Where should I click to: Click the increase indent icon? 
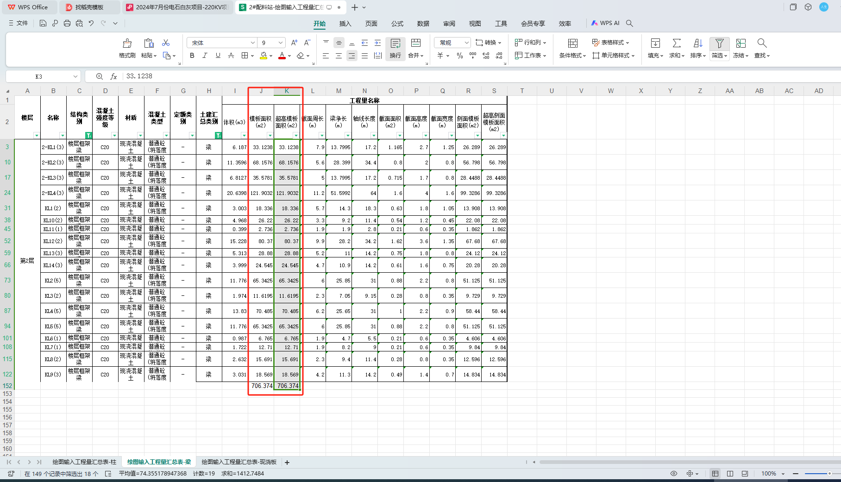click(378, 43)
